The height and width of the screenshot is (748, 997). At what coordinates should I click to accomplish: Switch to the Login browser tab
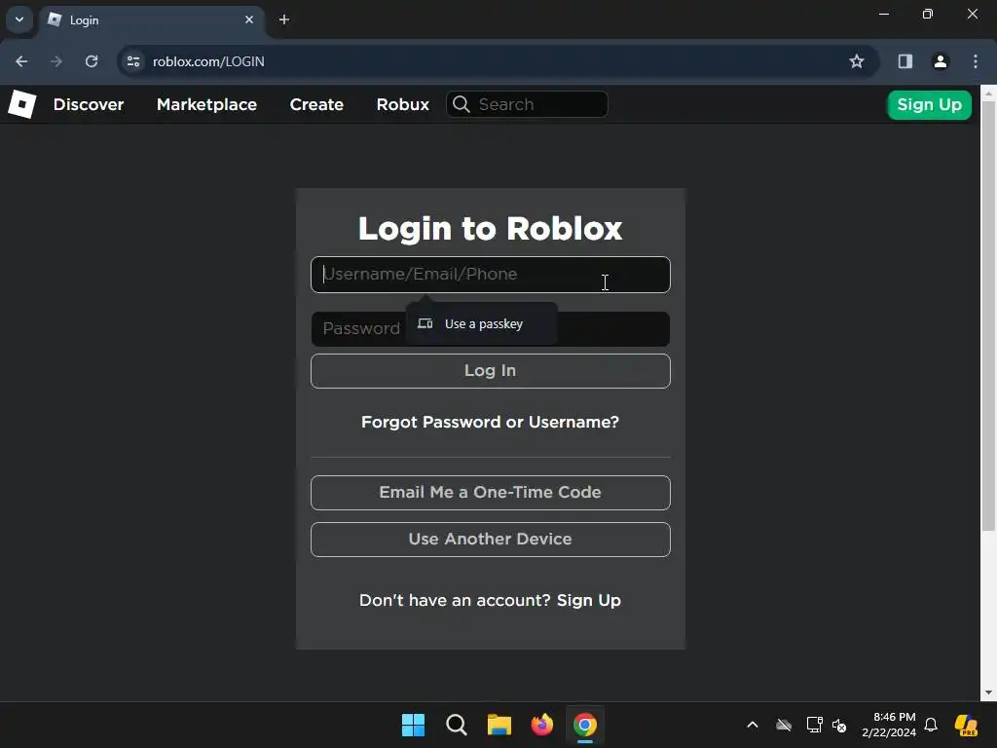153,20
